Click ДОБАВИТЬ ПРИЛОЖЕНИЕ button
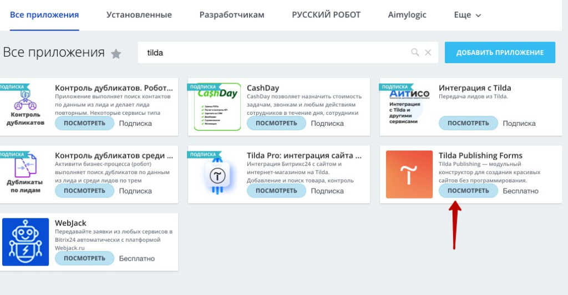This screenshot has width=568, height=295. 500,53
